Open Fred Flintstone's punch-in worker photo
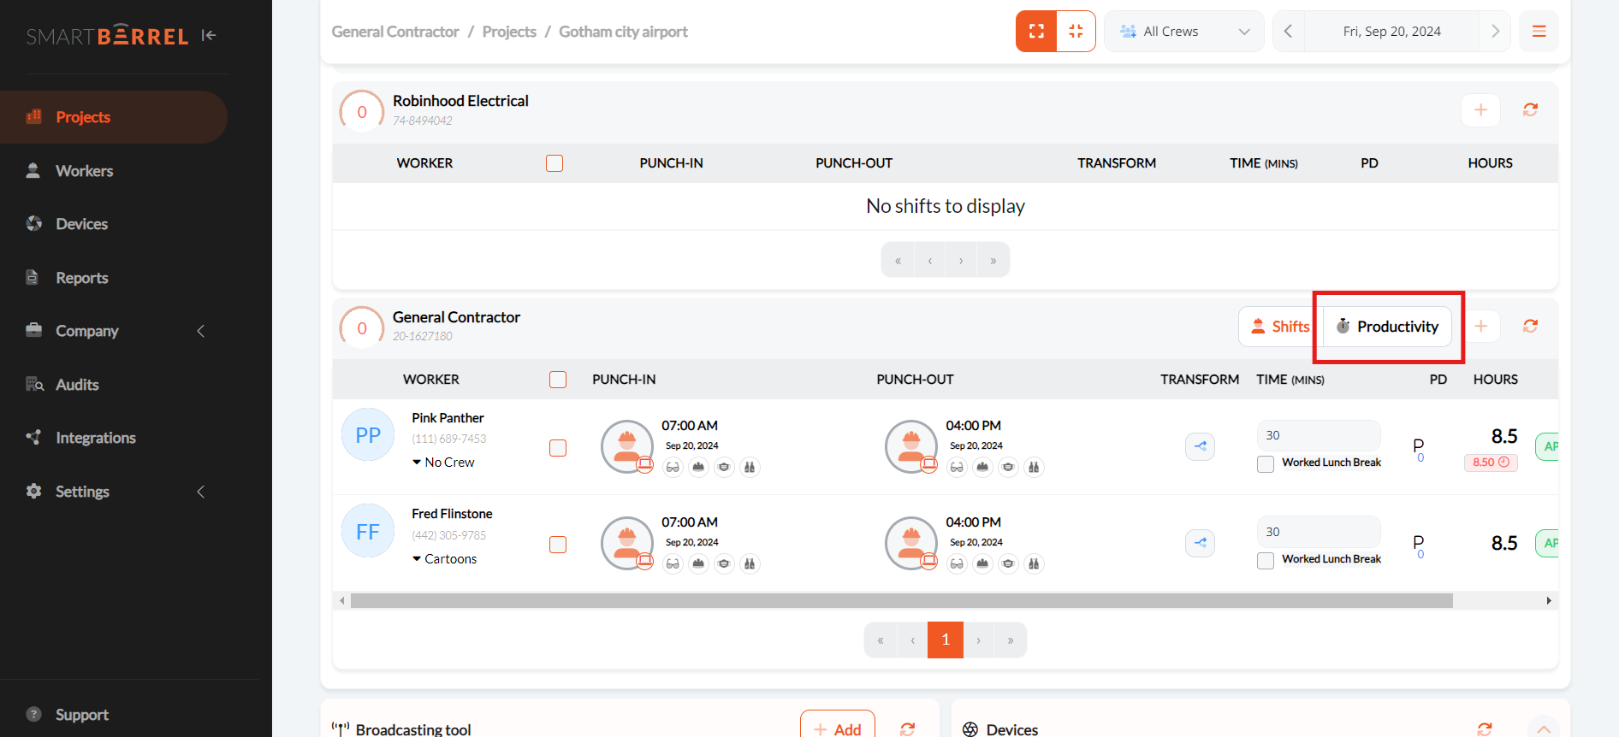The height and width of the screenshot is (737, 1619). point(627,543)
